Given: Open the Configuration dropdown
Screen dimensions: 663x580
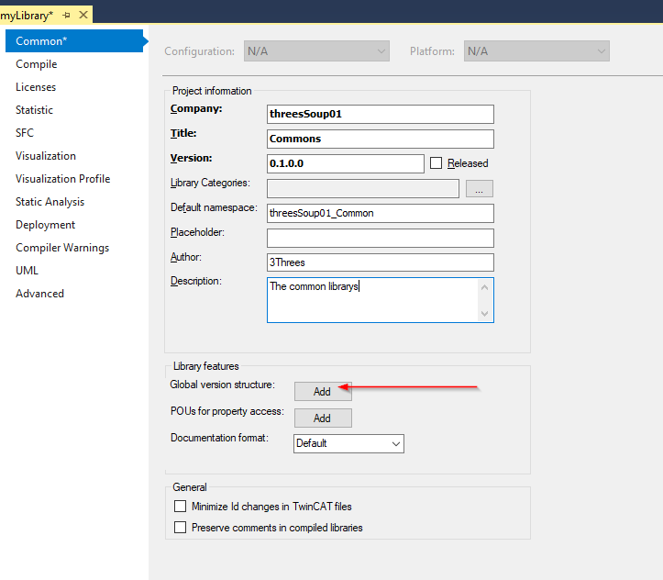Looking at the screenshot, I should coord(316,51).
